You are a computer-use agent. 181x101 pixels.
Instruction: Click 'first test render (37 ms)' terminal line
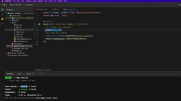(22, 81)
